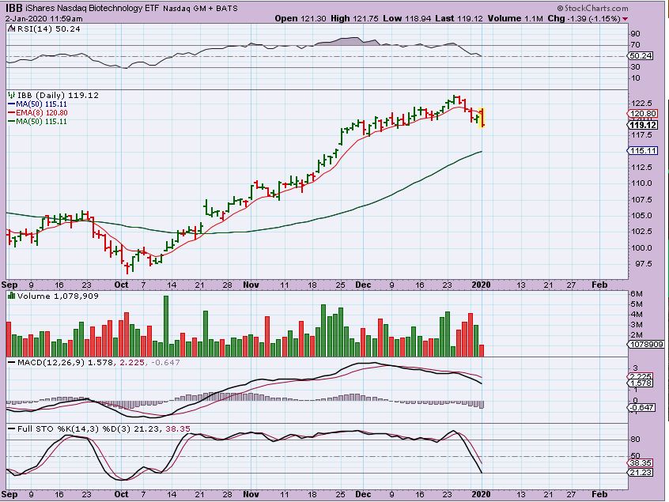
Task: Click the 21.23 stochastic axis tag
Action: [x=641, y=472]
